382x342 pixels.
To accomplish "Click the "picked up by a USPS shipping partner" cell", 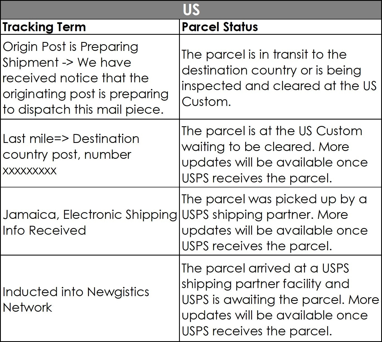I will coord(280,222).
